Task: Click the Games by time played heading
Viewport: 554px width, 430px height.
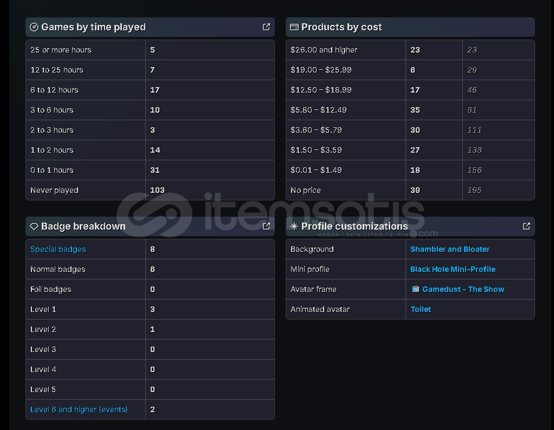Action: click(x=93, y=27)
